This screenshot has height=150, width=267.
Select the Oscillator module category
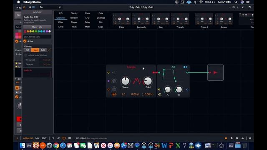coord(61,17)
